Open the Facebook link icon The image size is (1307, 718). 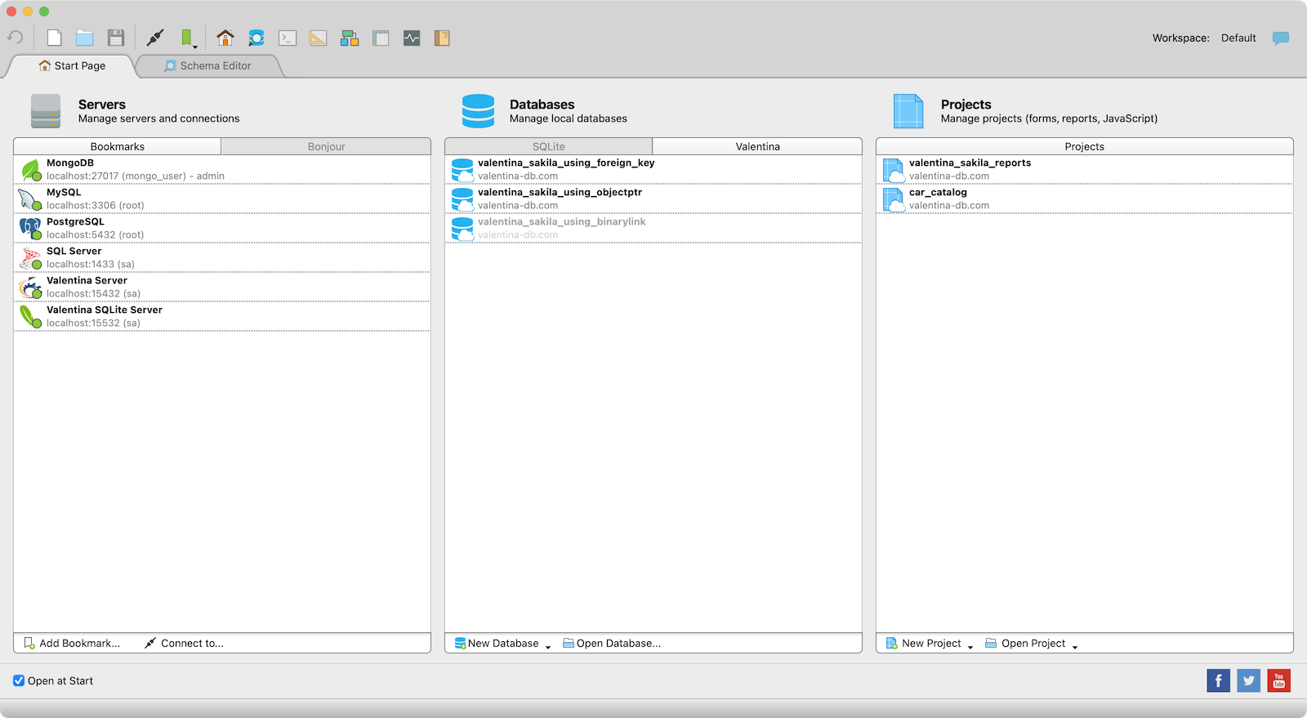(1218, 680)
